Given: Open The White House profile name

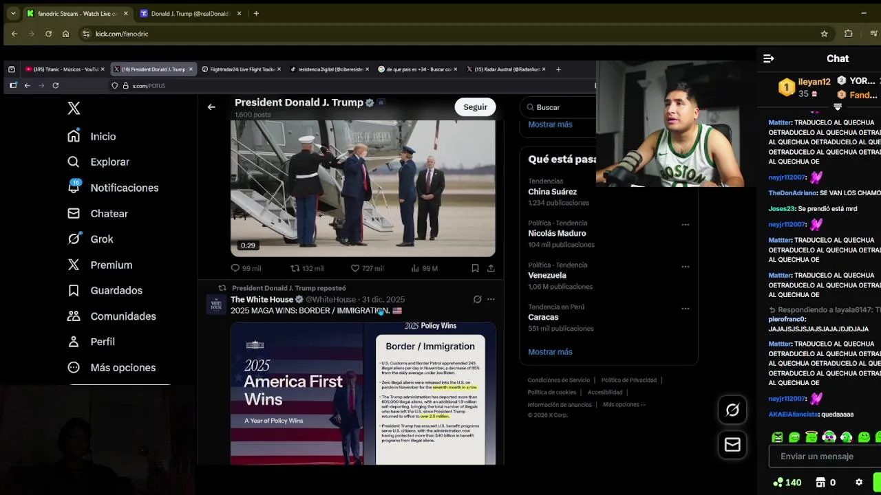Looking at the screenshot, I should pos(262,300).
